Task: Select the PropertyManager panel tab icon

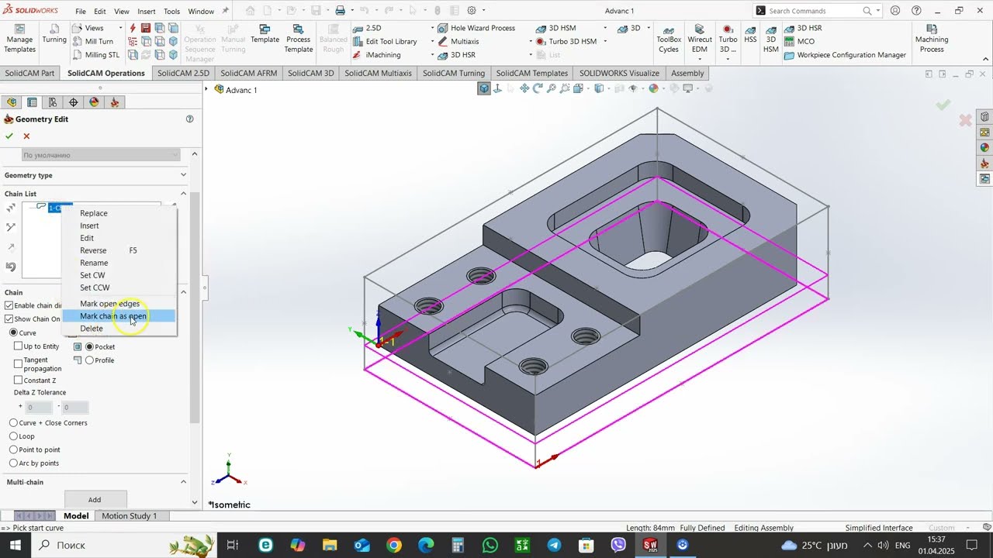Action: 32,102
